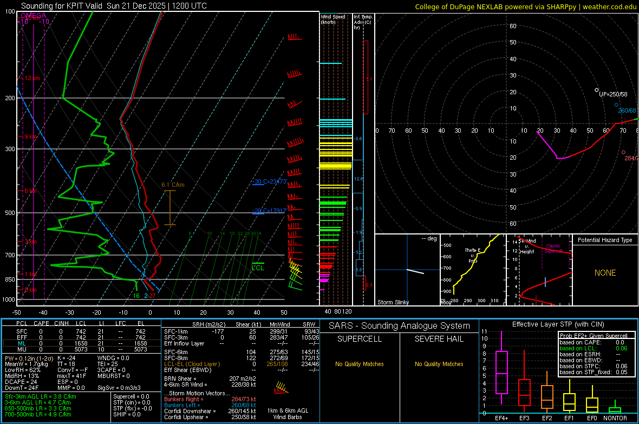639x424 pixels.
Task: Click the based on STP_fixed: 0.05 line
Action: click(x=594, y=372)
